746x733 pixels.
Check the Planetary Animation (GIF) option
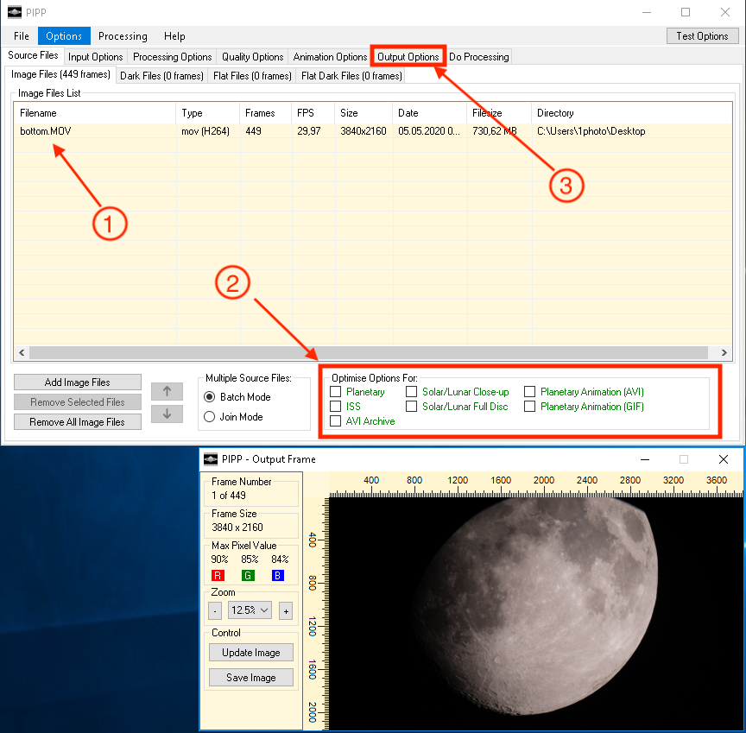pos(530,407)
